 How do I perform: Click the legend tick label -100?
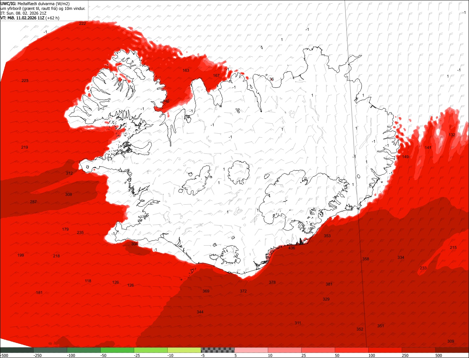coord(71,355)
